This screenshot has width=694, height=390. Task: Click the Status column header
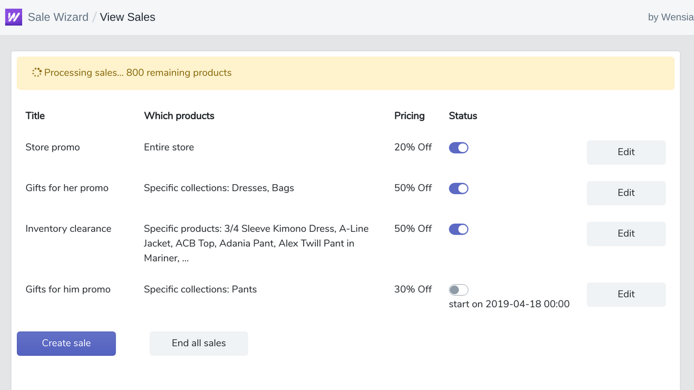pos(463,116)
